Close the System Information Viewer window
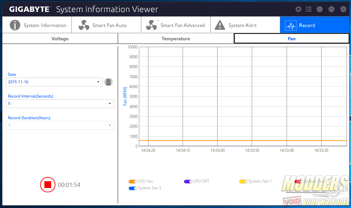Screen dimensions: 351x208 pos(343,9)
